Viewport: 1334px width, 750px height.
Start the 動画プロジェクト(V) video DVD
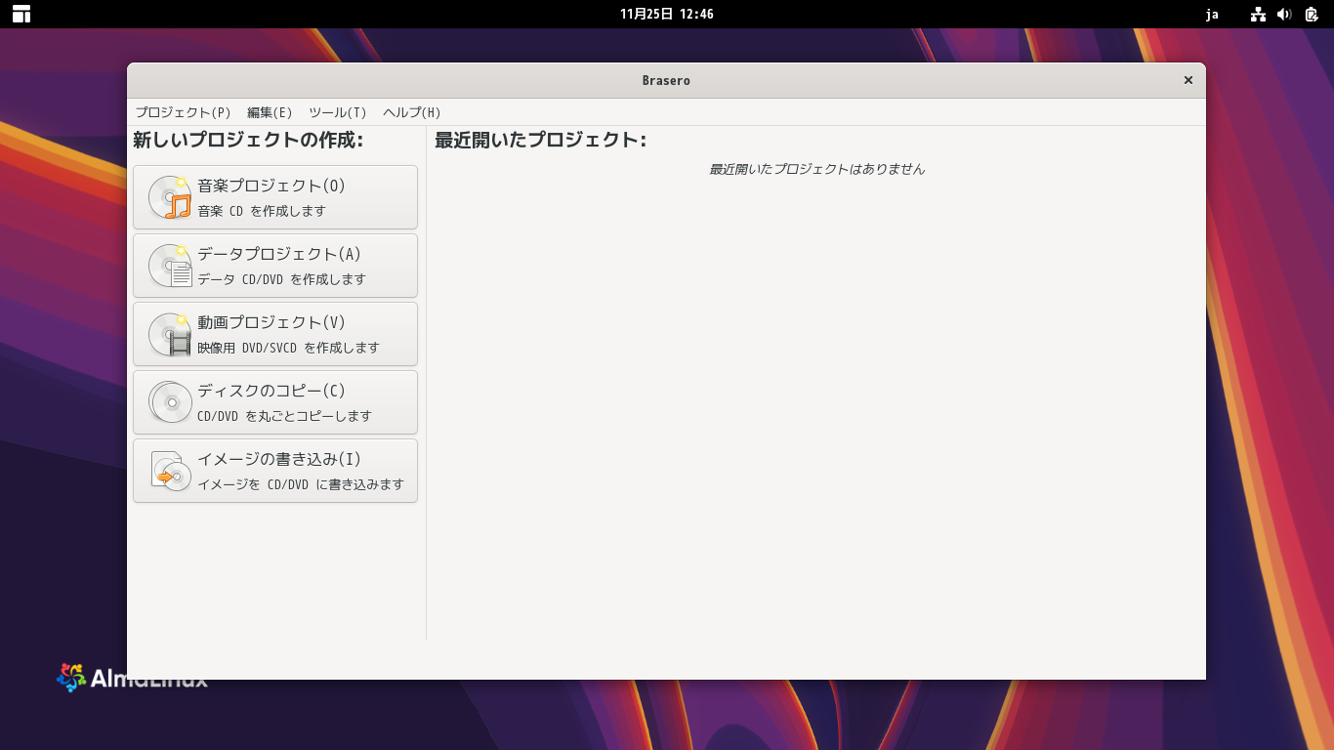275,334
